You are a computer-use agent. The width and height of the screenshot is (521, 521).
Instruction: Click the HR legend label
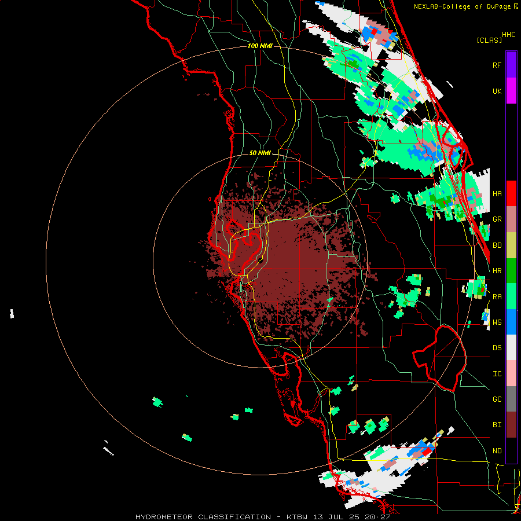pyautogui.click(x=497, y=271)
